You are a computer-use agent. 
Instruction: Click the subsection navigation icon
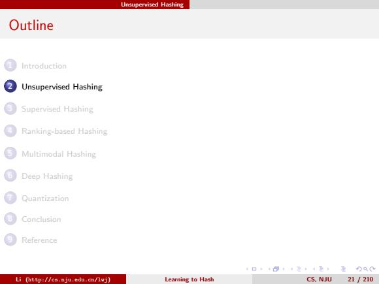click(299, 269)
